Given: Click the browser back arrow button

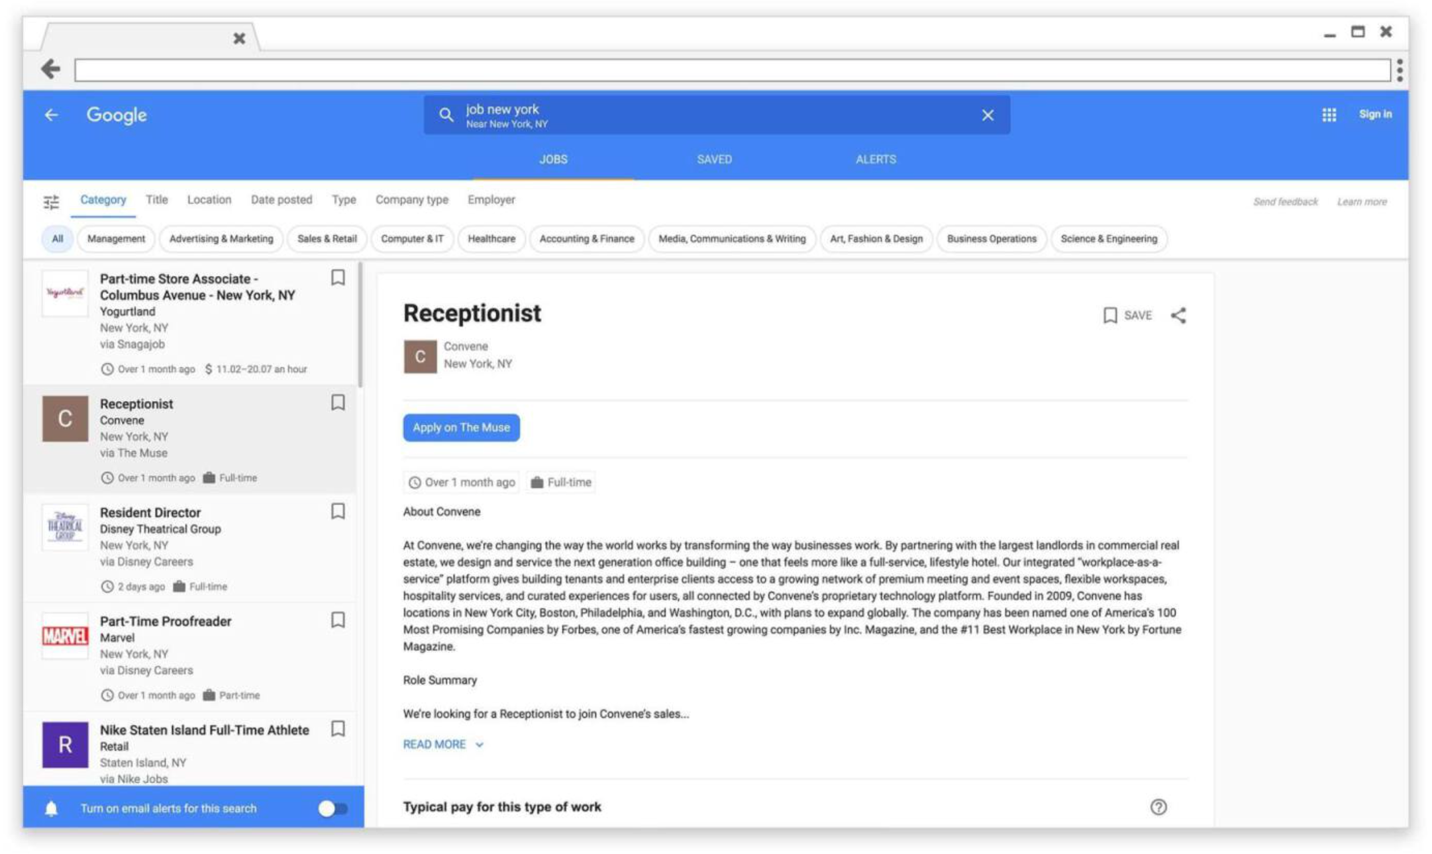Looking at the screenshot, I should point(50,69).
